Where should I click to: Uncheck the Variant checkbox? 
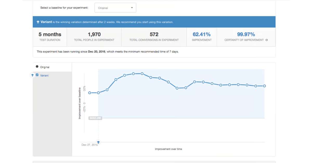pyautogui.click(x=37, y=75)
